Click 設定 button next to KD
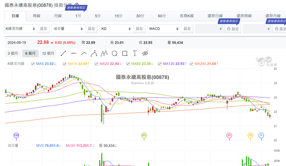 pyautogui.click(x=139, y=29)
